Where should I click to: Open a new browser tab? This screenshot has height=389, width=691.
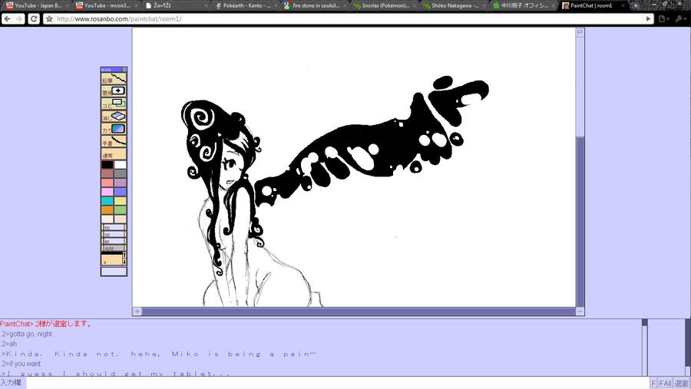tap(635, 5)
